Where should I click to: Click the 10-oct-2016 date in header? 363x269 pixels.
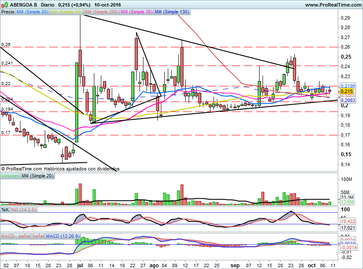point(108,5)
